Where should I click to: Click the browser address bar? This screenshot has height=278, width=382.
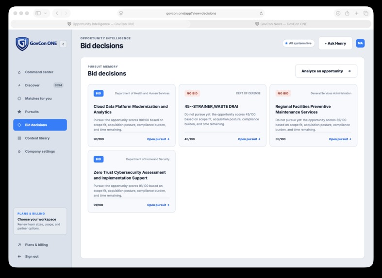(191, 14)
